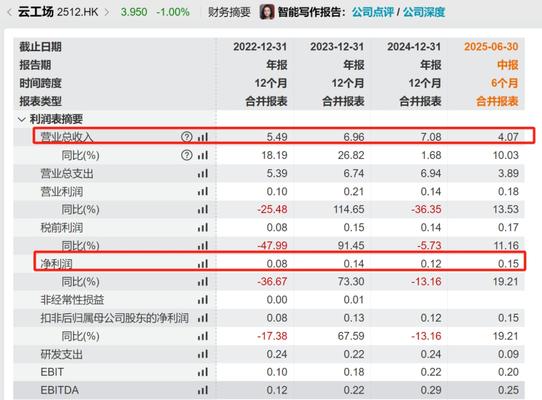Click help icon on first 同比(%) row

pos(187,155)
